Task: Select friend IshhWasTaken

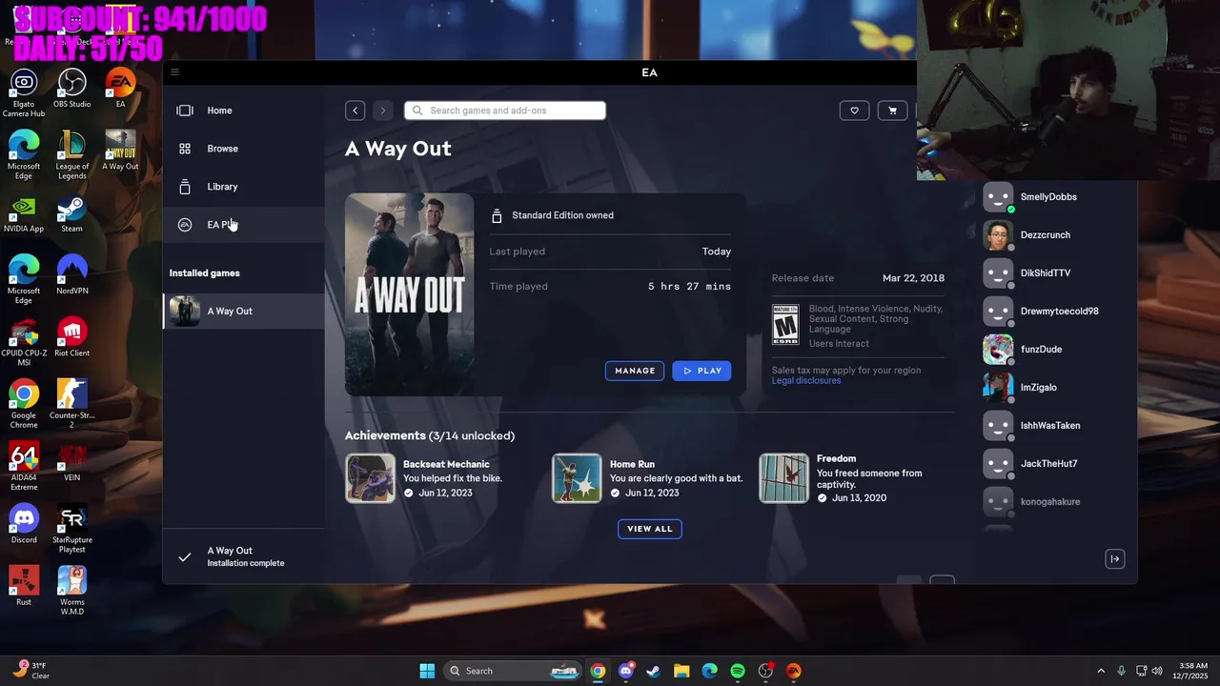Action: (x=1048, y=426)
